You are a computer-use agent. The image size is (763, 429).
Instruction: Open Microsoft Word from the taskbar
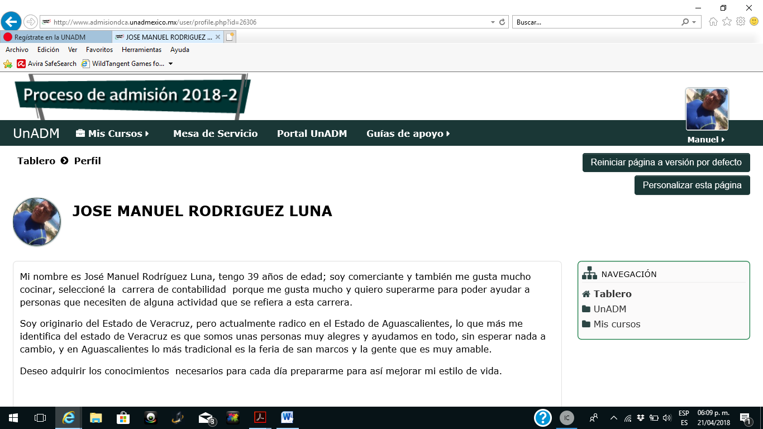288,418
